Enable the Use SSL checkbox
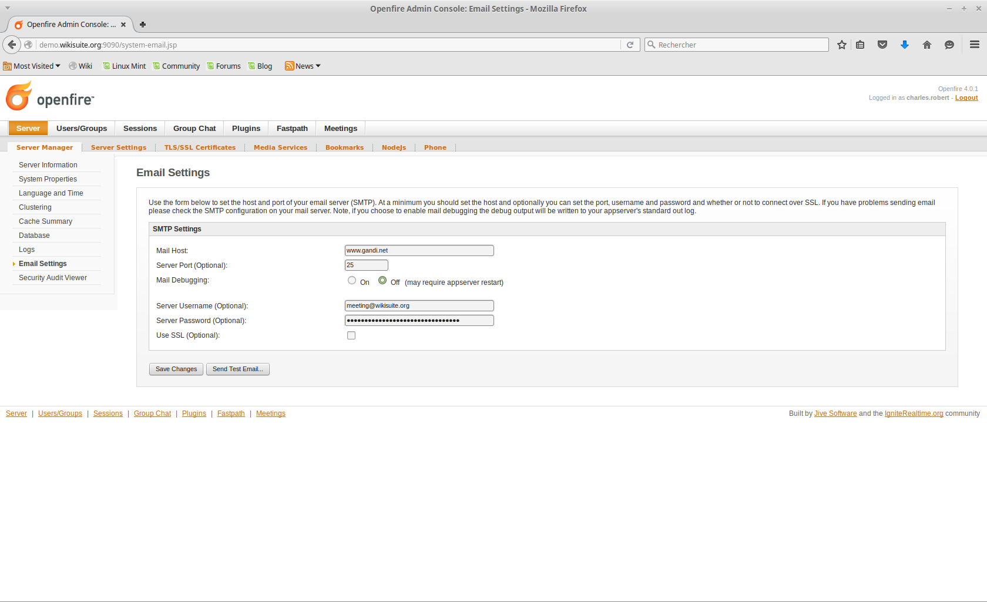Viewport: 987px width, 602px height. click(x=351, y=335)
